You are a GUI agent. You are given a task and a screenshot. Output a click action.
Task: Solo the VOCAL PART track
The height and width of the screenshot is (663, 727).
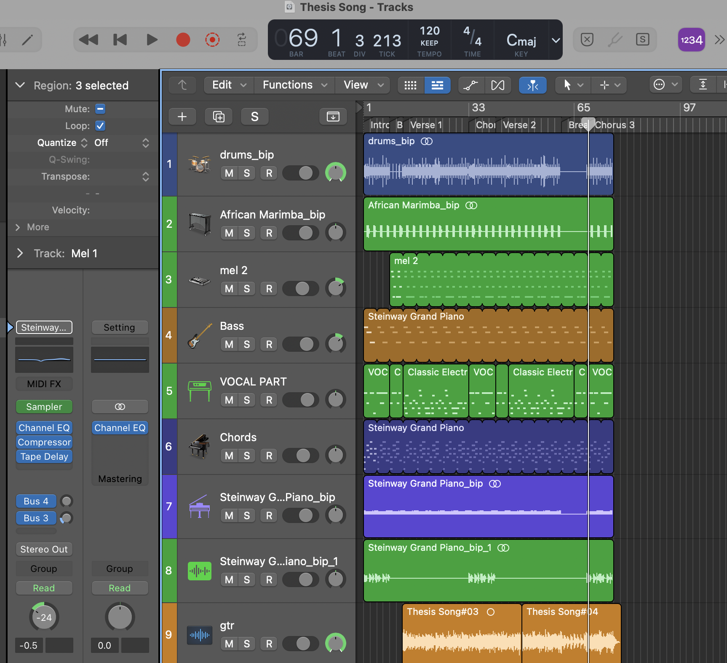tap(247, 400)
